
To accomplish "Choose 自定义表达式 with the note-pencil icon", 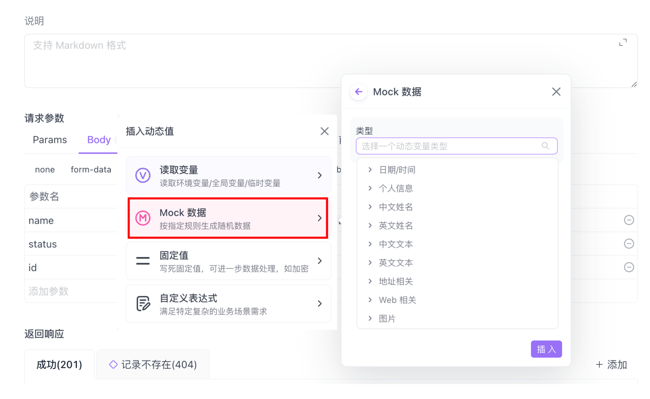I will [228, 304].
